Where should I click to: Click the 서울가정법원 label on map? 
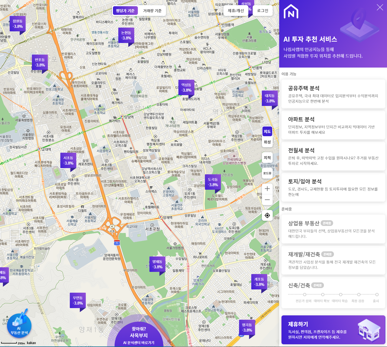coord(175,248)
